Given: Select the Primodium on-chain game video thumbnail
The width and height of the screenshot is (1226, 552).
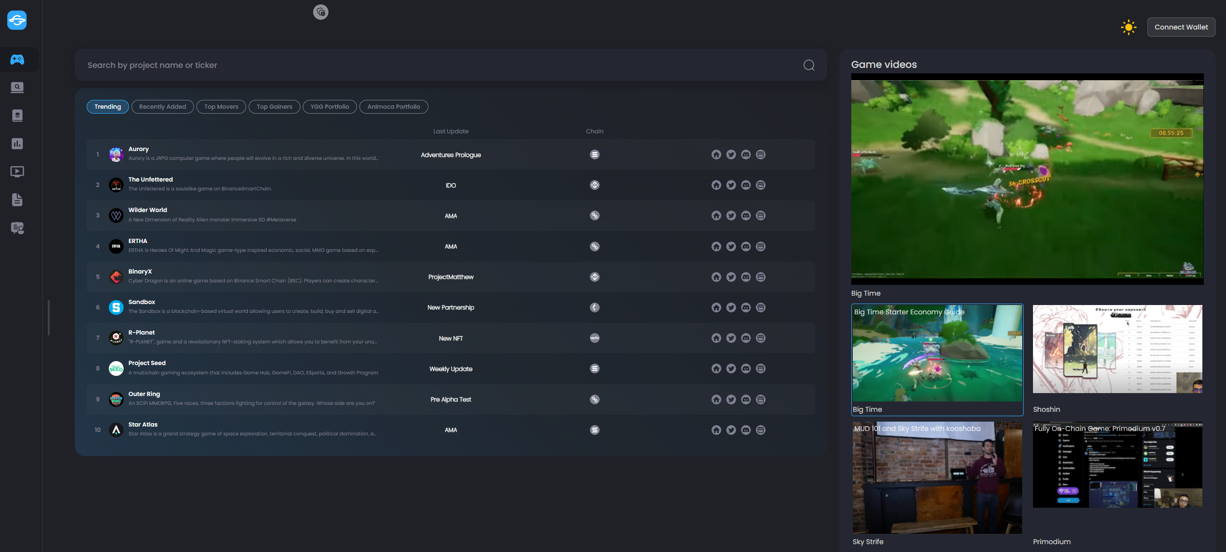Looking at the screenshot, I should click(x=1117, y=465).
